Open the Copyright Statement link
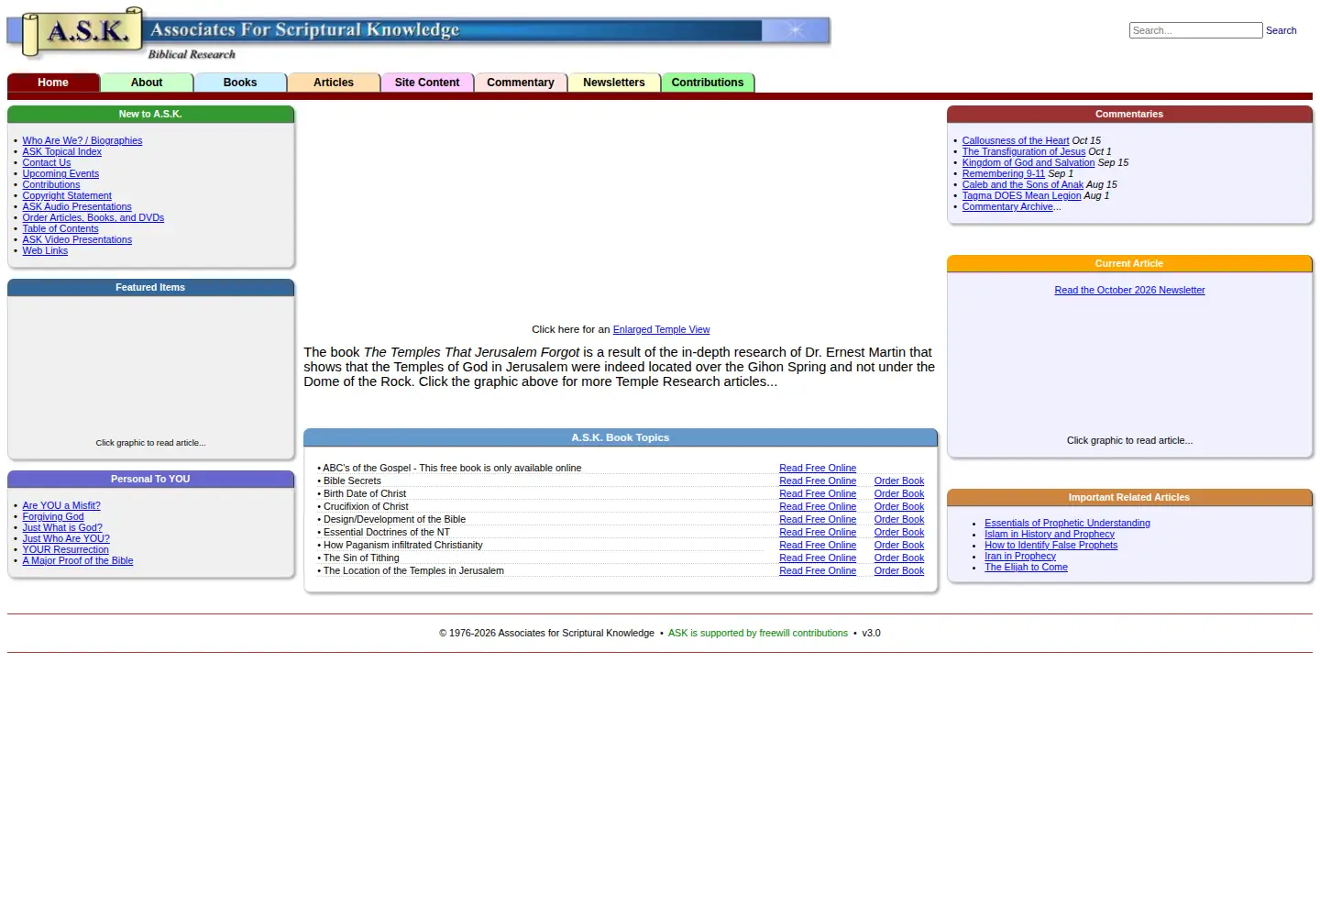Image resolution: width=1320 pixels, height=917 pixels. 67,196
